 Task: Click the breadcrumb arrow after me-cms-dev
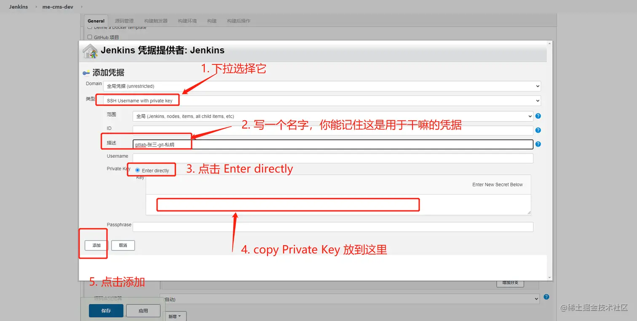[x=81, y=7]
